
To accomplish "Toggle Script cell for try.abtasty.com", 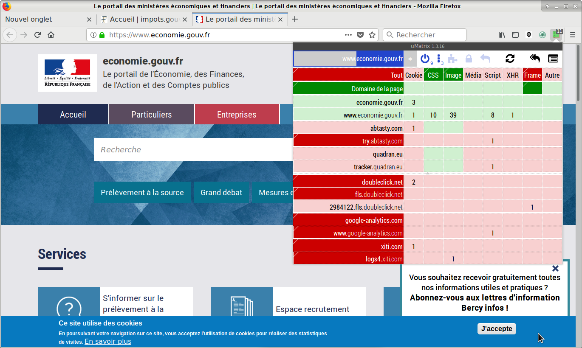I will pos(493,140).
